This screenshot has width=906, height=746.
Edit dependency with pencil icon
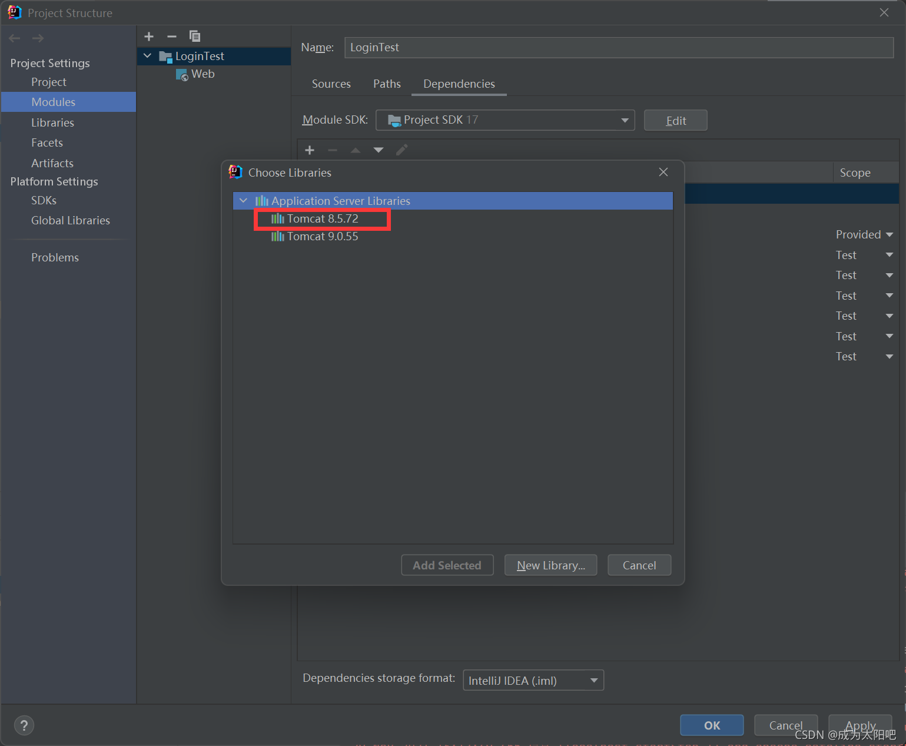click(x=401, y=150)
